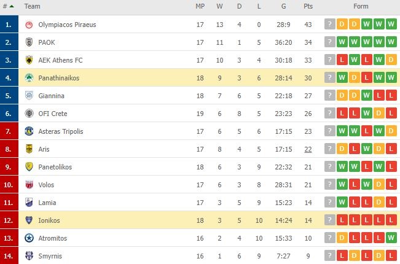400x264 pixels.
Task: Click the Panathinaikos green crest icon
Action: 29,78
